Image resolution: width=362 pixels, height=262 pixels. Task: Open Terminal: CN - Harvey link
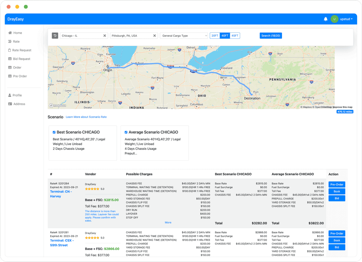tap(61, 194)
